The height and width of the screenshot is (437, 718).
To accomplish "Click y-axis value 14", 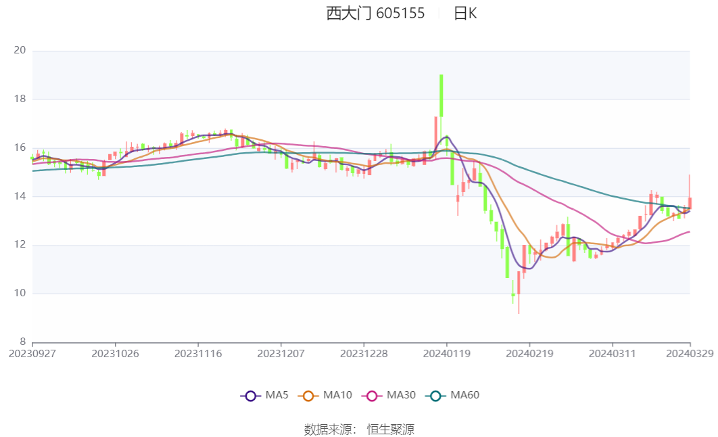I will (x=20, y=196).
